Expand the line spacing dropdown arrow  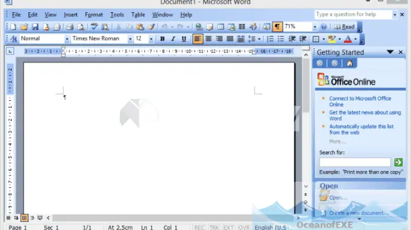point(259,39)
